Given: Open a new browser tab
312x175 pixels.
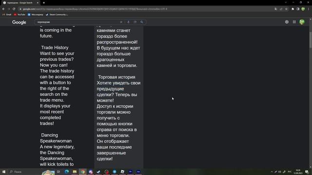Looking at the screenshot, I should 44,3.
